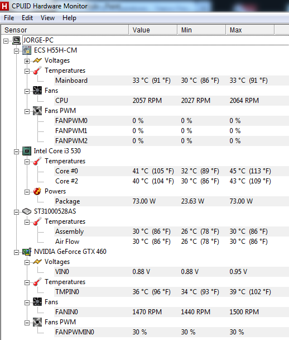The width and height of the screenshot is (289, 340).
Task: Click the CPUID Hardware Monitor title icon
Action: [x=4, y=6]
